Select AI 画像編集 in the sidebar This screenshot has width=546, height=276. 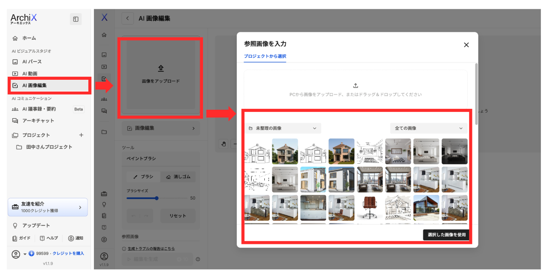click(x=34, y=85)
